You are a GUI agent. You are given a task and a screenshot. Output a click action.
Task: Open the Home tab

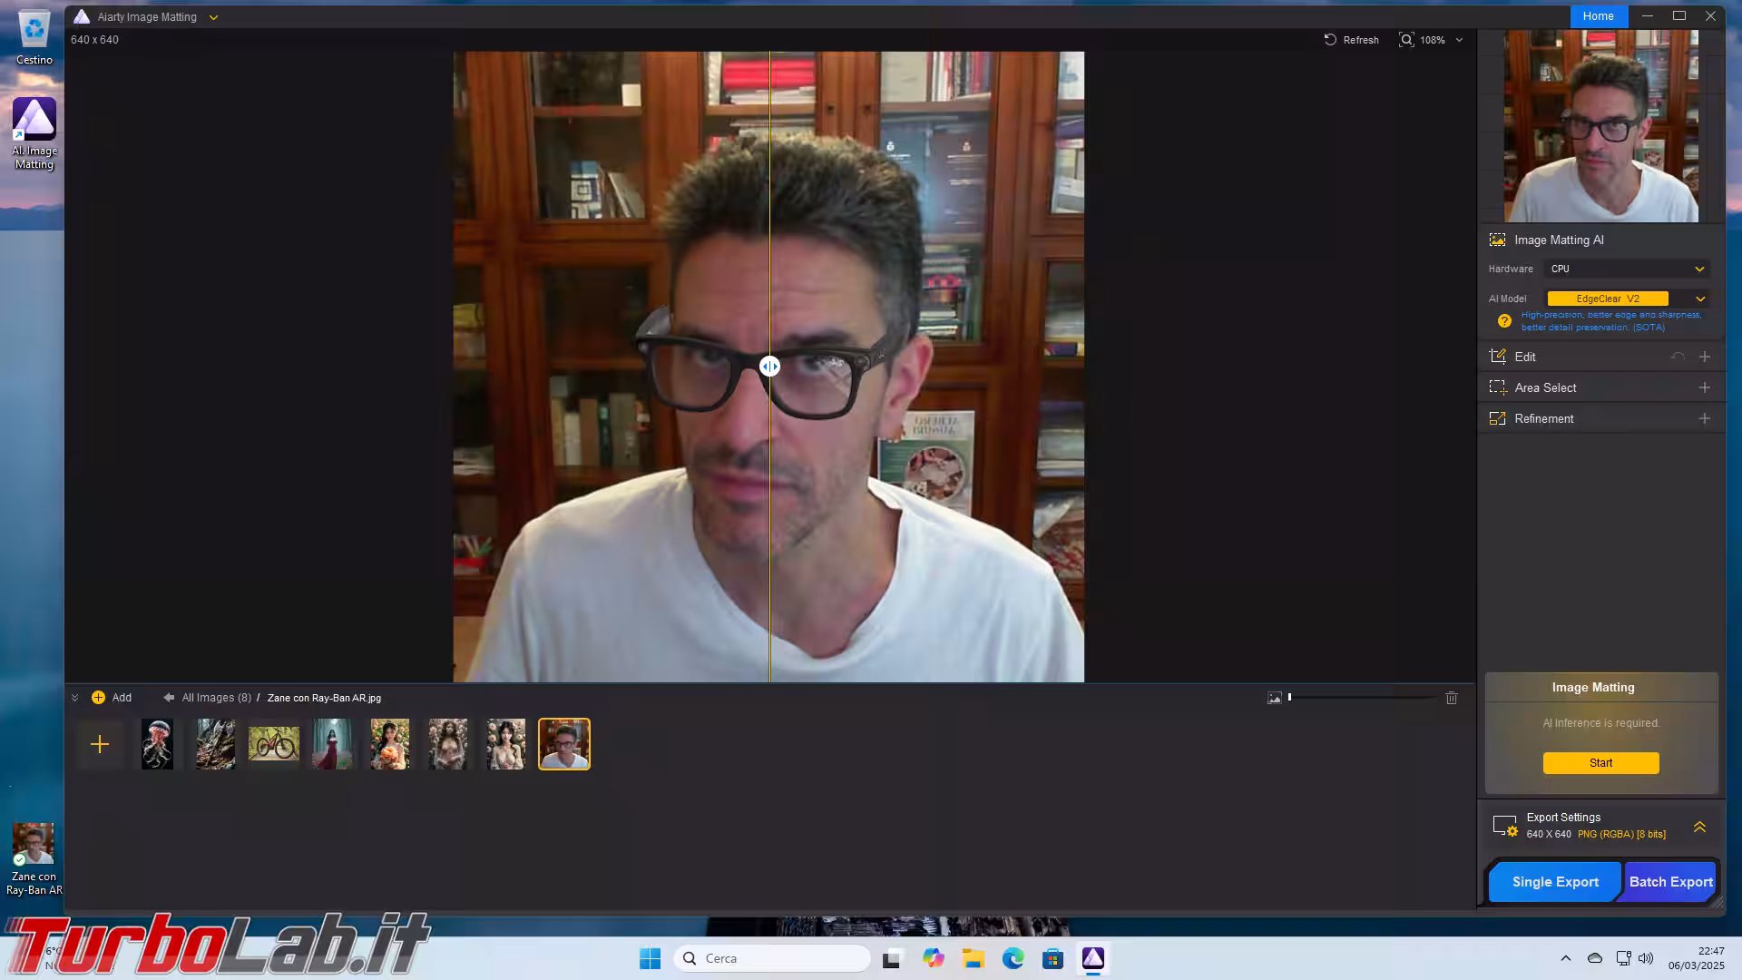tap(1598, 16)
